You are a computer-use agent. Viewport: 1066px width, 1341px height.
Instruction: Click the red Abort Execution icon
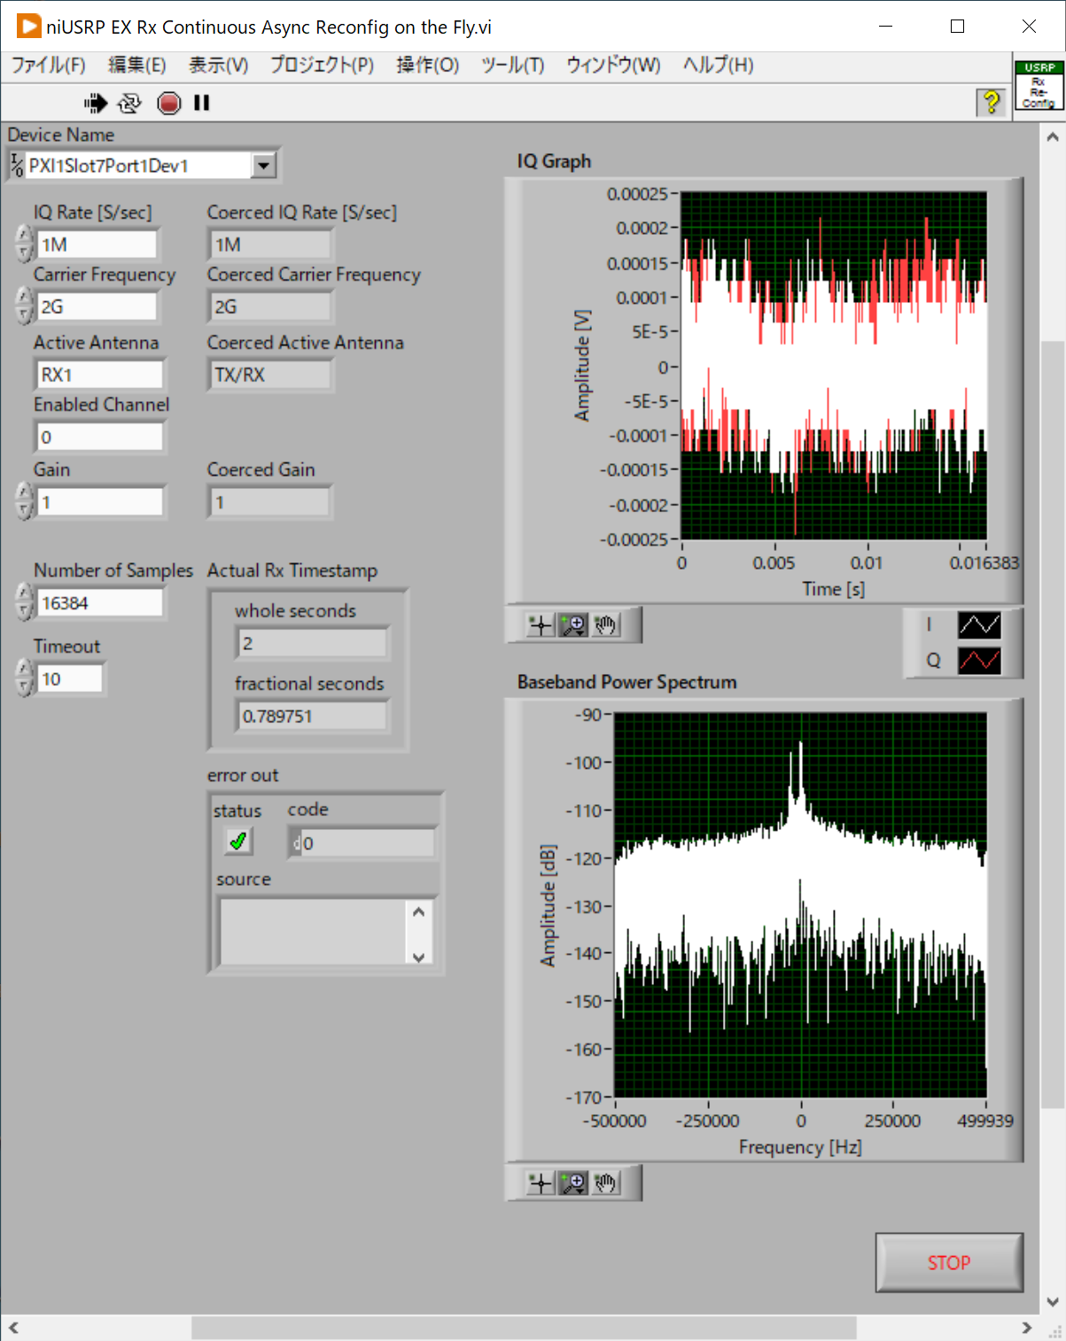(x=168, y=104)
